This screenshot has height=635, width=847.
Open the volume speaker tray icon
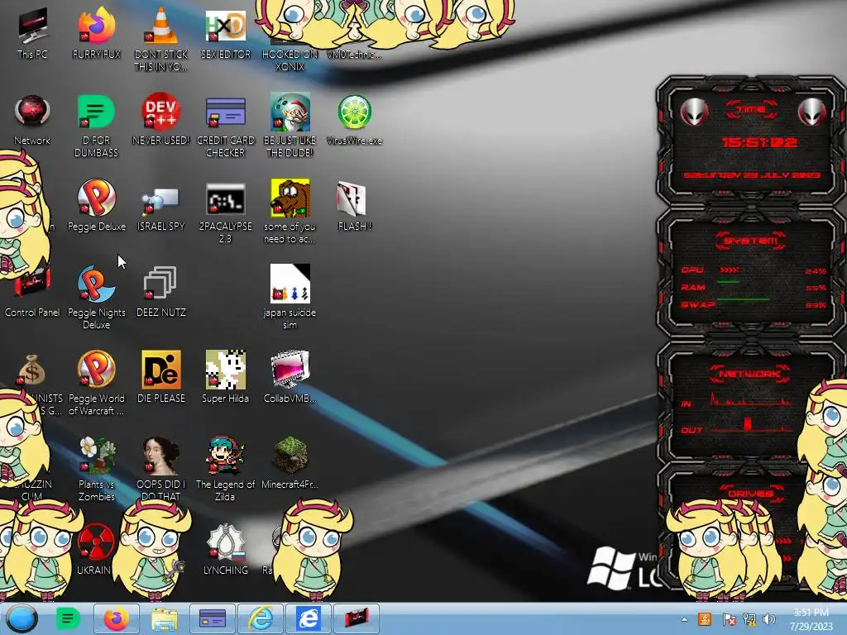(x=769, y=619)
